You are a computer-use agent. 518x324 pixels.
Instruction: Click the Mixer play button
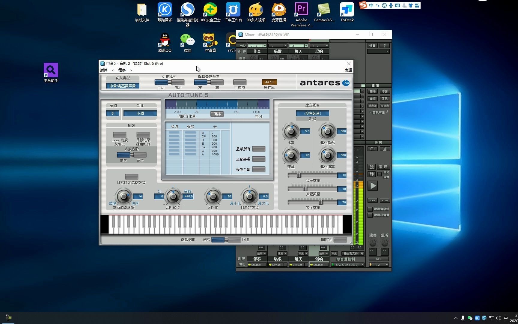click(x=373, y=186)
